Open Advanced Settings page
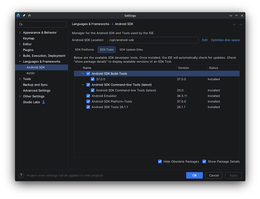The image size is (260, 199). [37, 90]
